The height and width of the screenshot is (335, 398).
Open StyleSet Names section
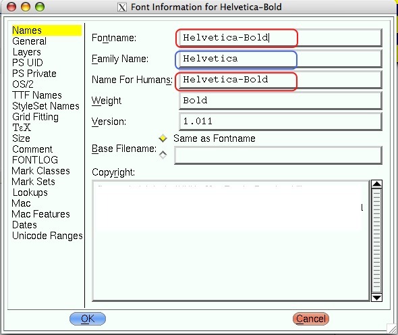(x=46, y=106)
